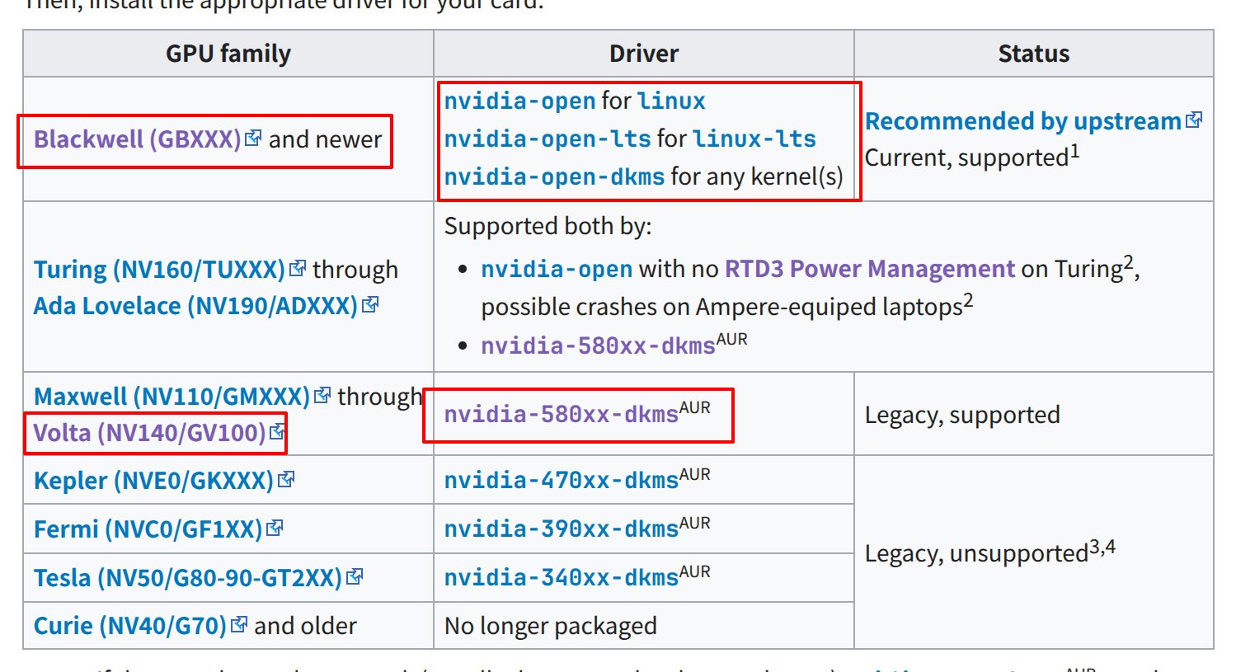
Task: Click external link icon after Fermi (NVC0/GF1XX)
Action: tap(275, 528)
